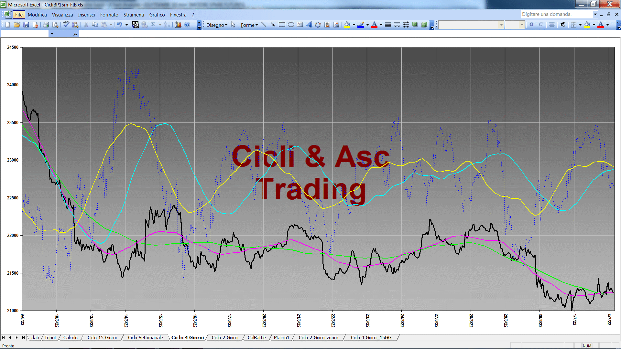
Task: Open the Name Box dropdown arrow
Action: pos(52,34)
